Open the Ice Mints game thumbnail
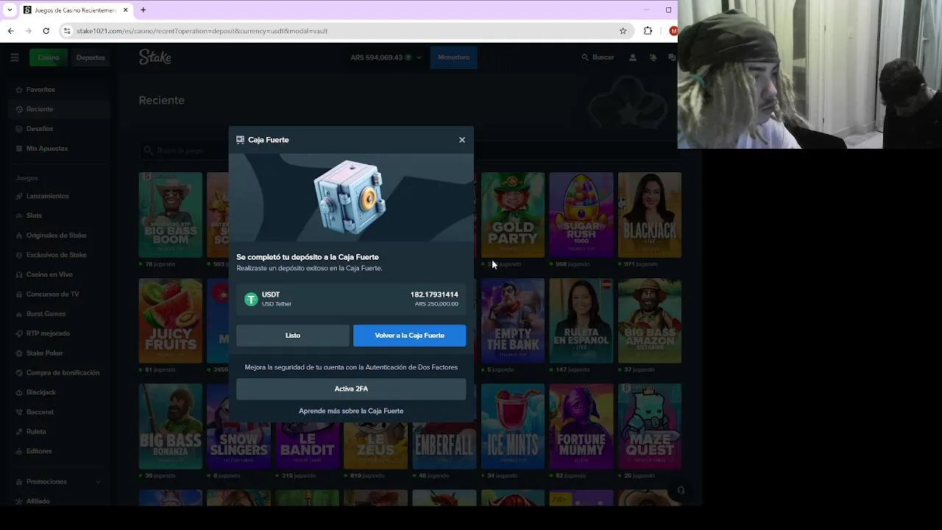This screenshot has width=942, height=530. [513, 426]
